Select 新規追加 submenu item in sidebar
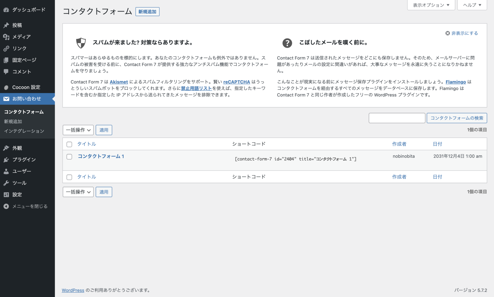 point(13,121)
